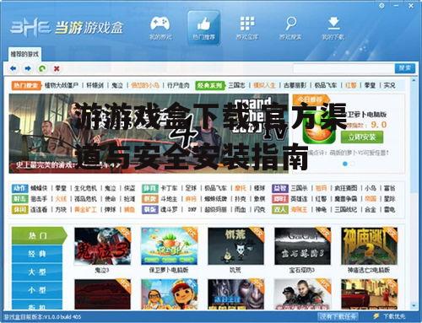Select the green 双人 two-player category tag
The height and width of the screenshot is (323, 422).
[280, 209]
